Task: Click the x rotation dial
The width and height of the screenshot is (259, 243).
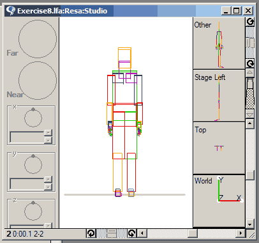Action: click(x=33, y=118)
